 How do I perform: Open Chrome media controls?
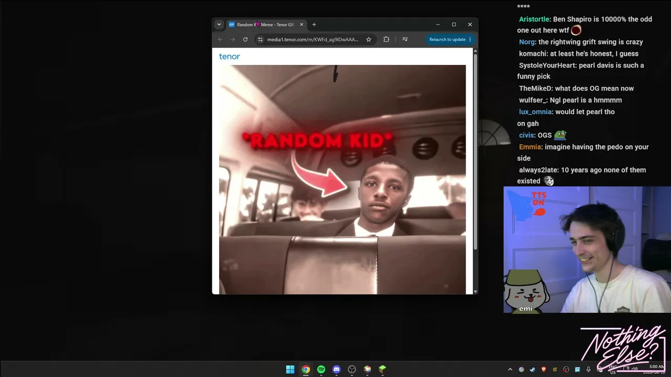[x=405, y=39]
